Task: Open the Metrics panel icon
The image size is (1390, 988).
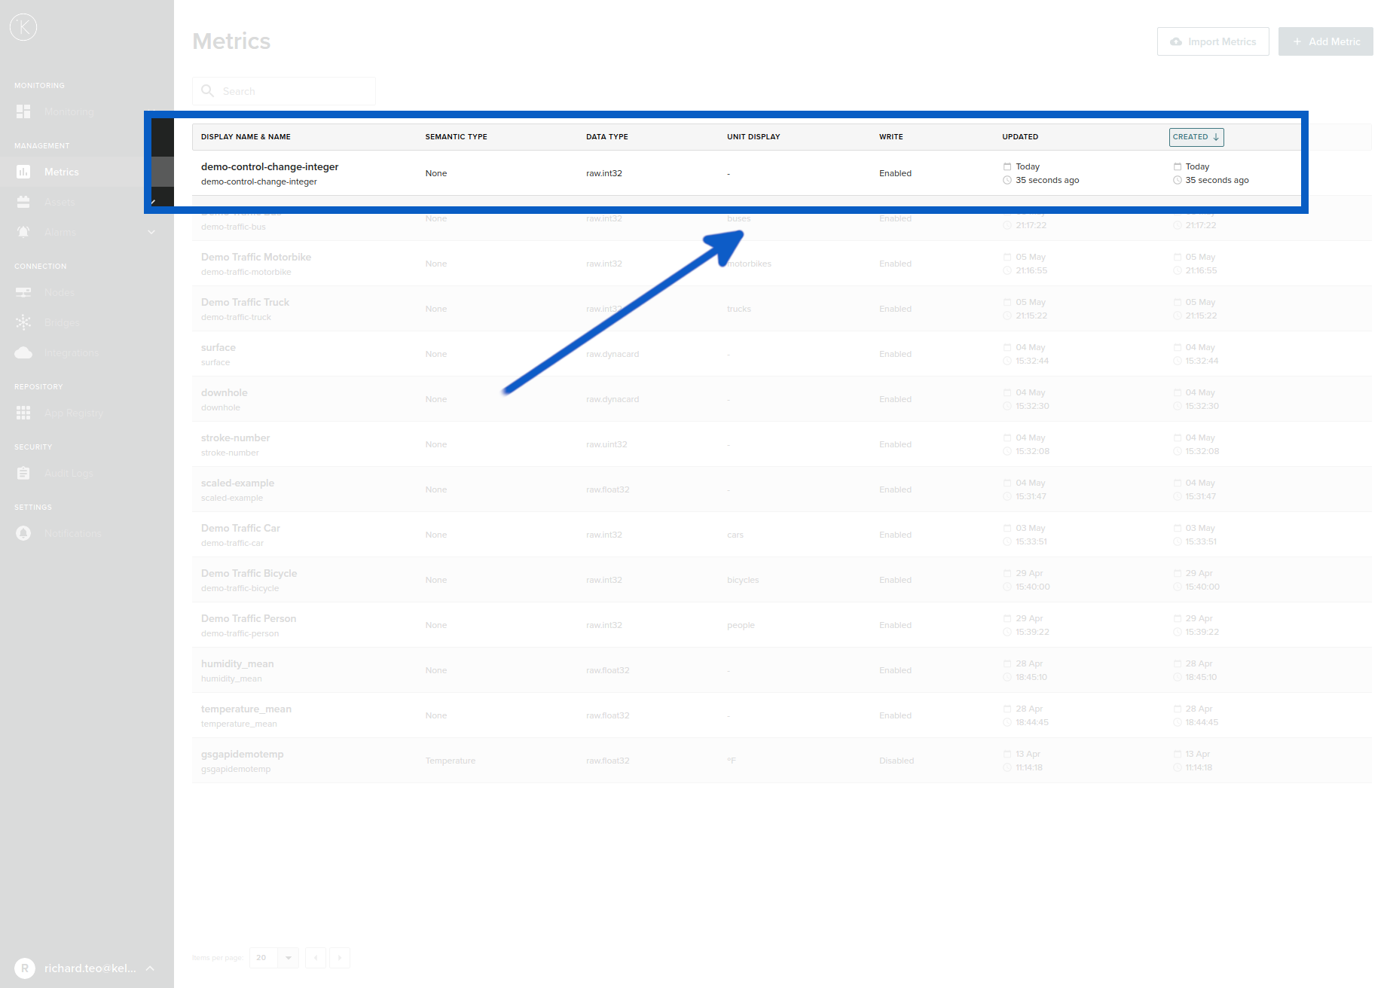Action: [23, 172]
